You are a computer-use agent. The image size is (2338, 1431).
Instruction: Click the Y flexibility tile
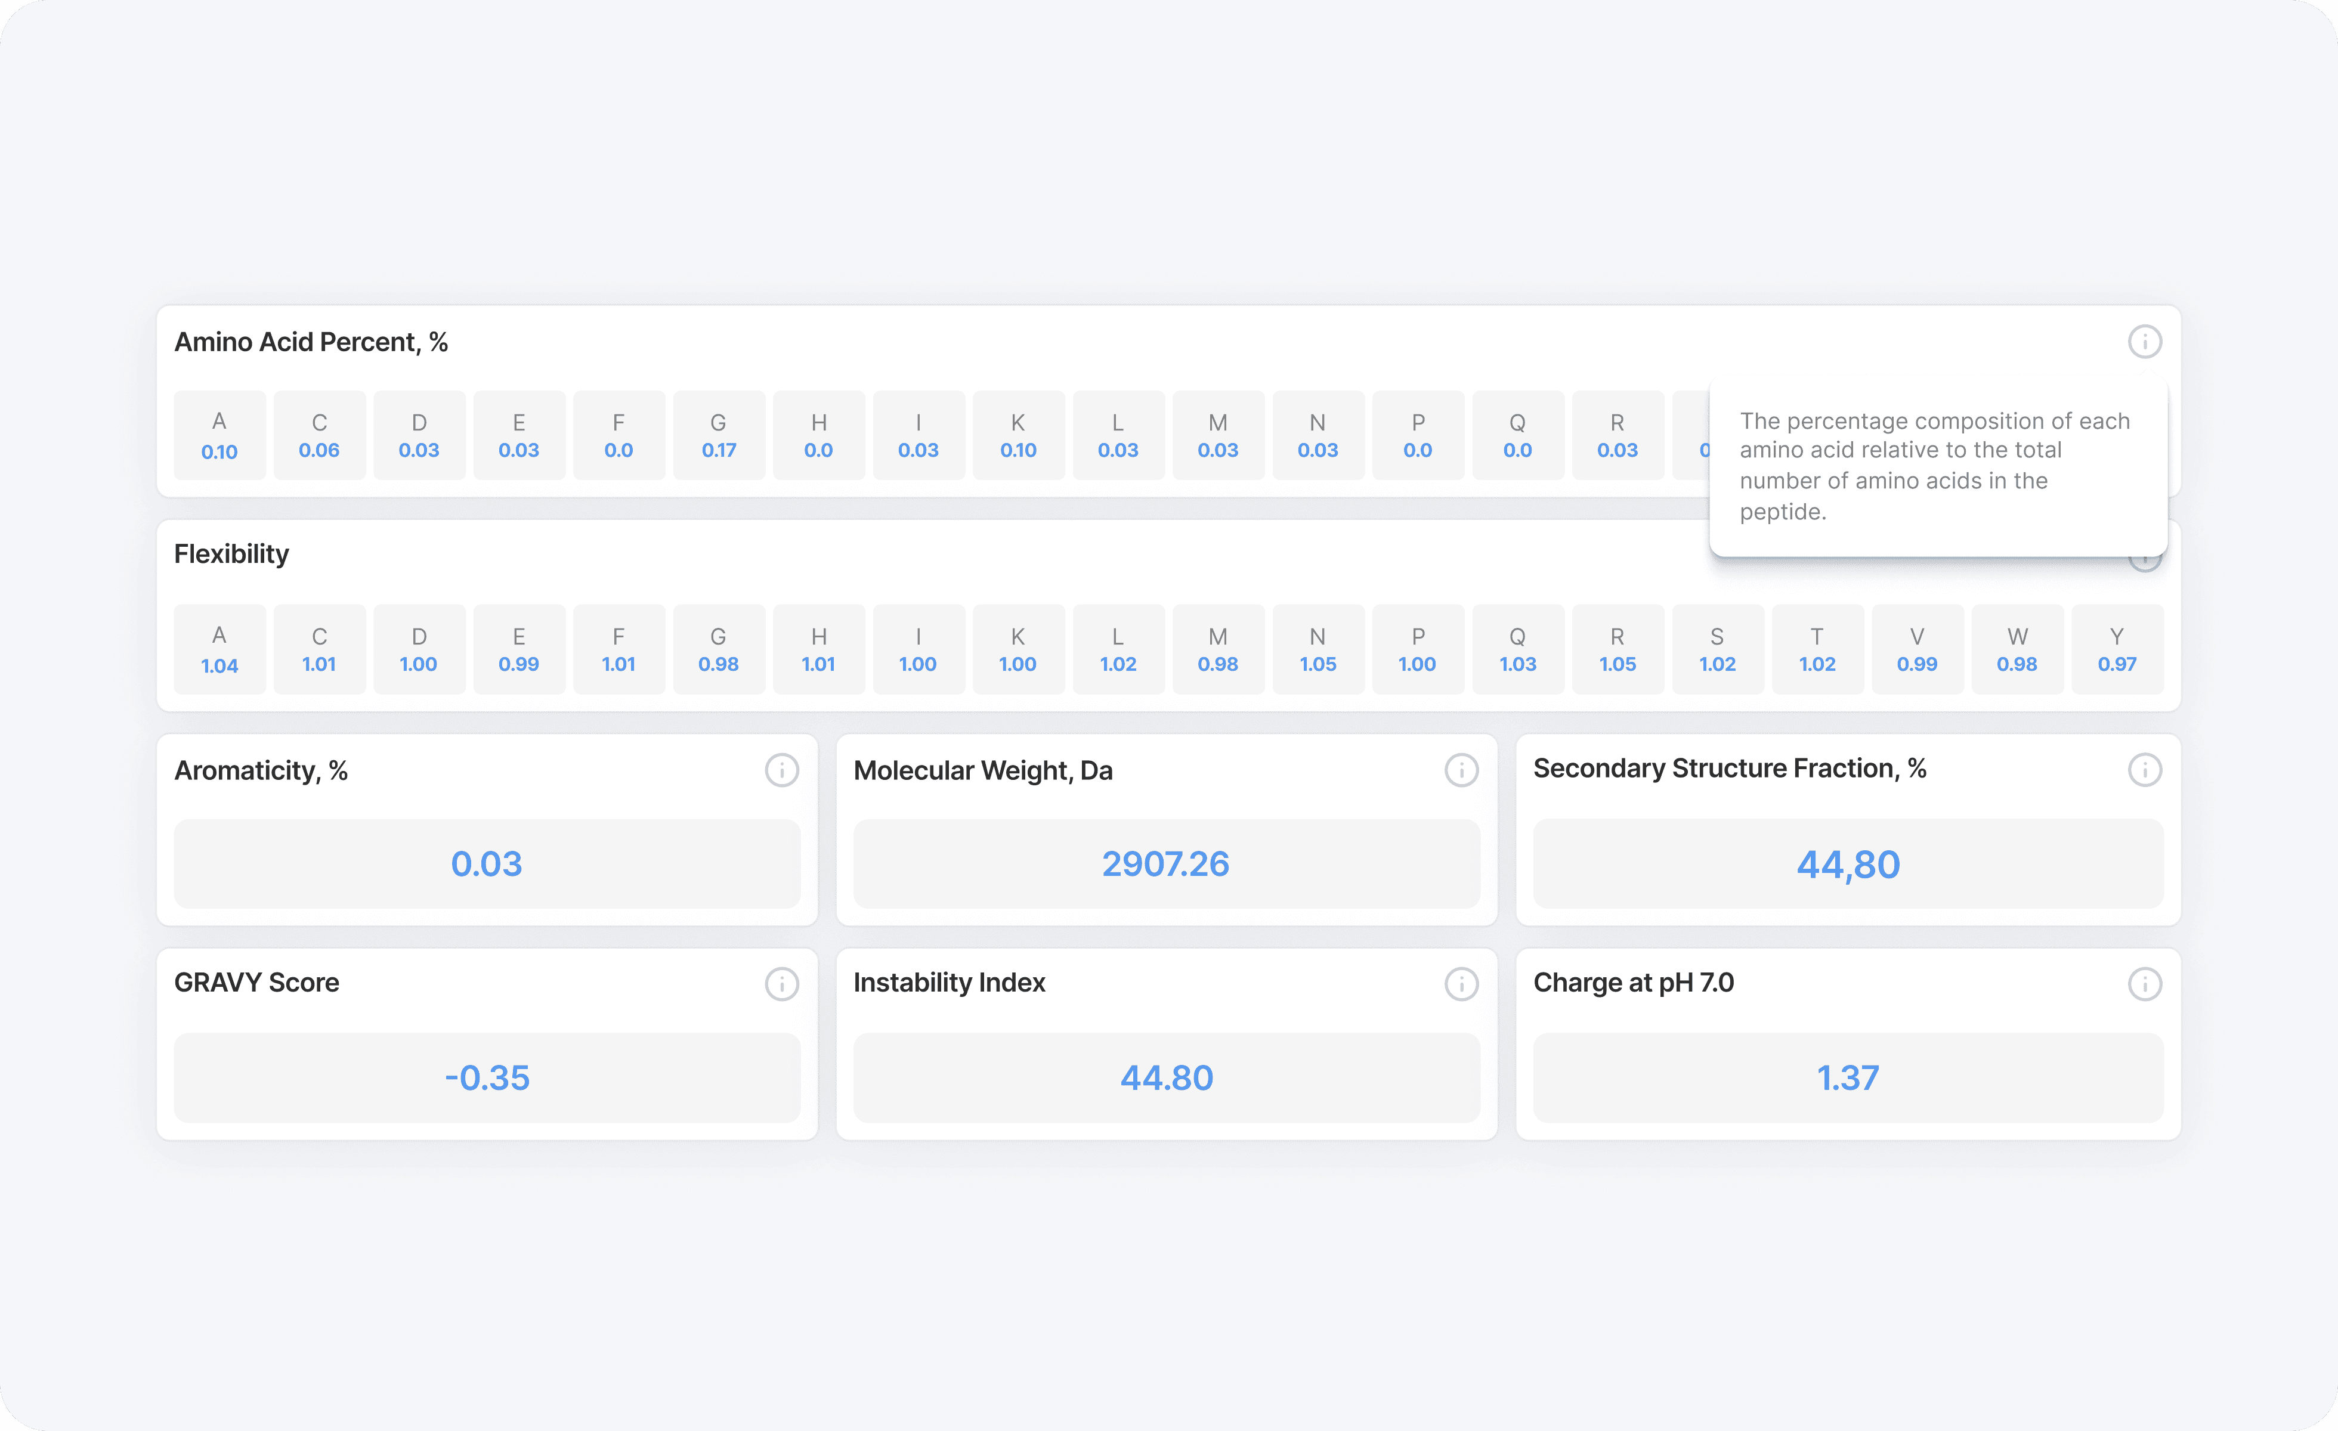pyautogui.click(x=2116, y=649)
